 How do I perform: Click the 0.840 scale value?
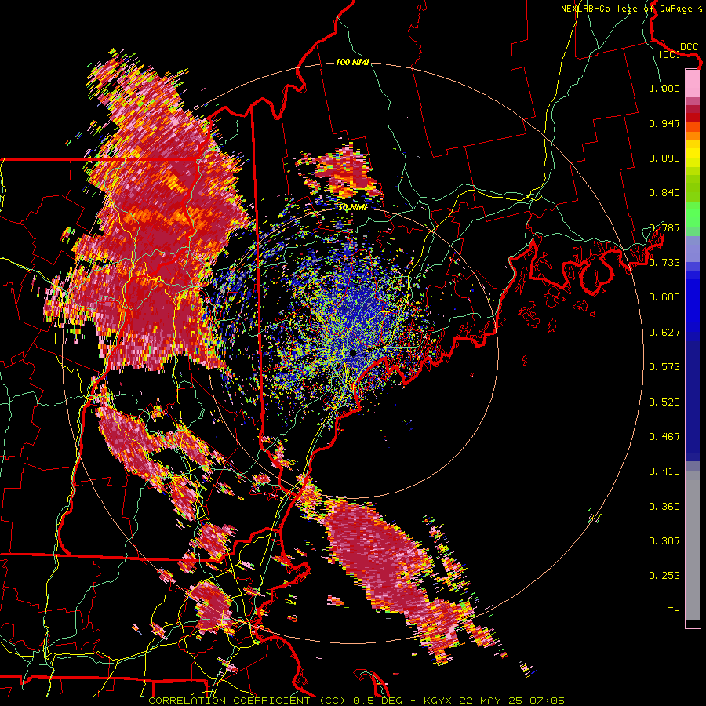coord(664,193)
